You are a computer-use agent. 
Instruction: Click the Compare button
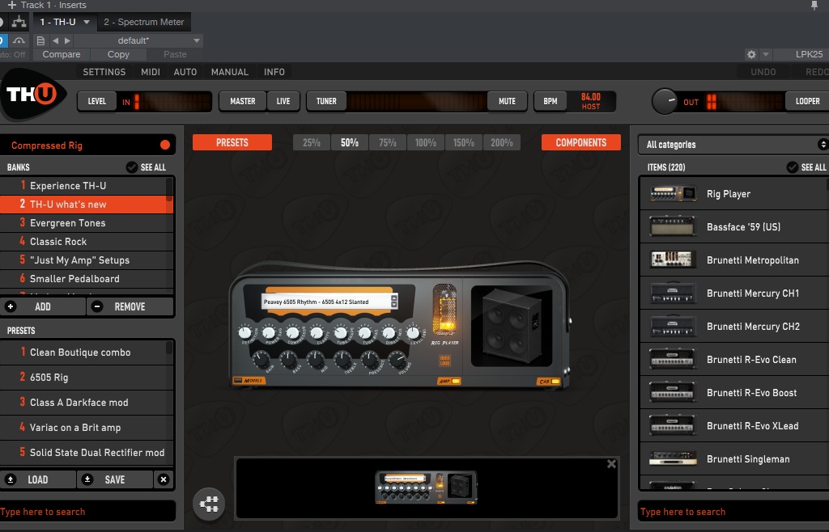[x=62, y=54]
